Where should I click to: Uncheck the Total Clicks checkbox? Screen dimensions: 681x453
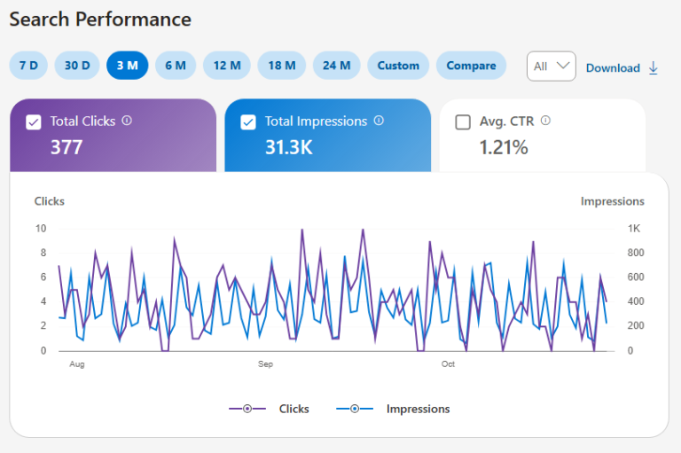tap(34, 122)
